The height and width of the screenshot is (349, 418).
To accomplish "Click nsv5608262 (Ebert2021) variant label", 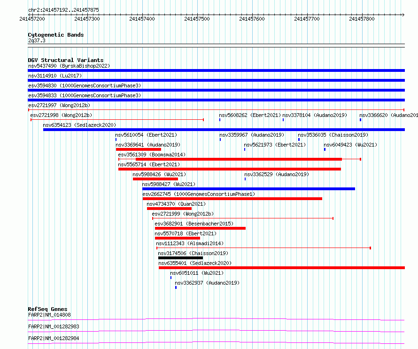I will click(250, 115).
